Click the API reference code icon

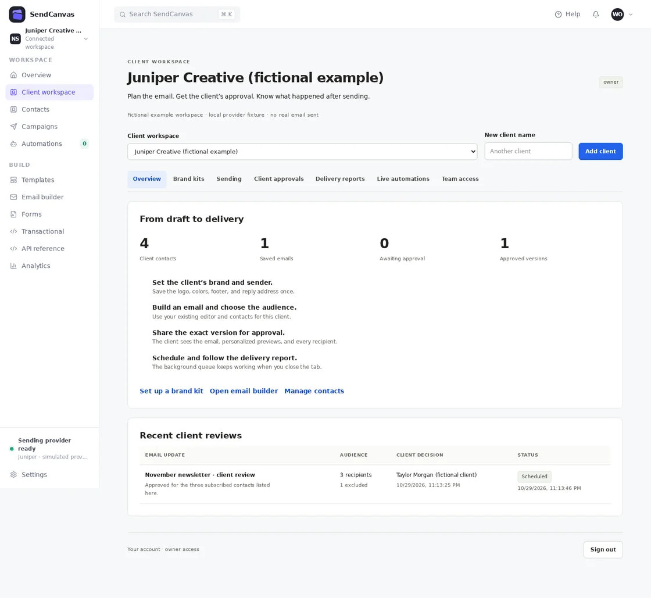[14, 249]
